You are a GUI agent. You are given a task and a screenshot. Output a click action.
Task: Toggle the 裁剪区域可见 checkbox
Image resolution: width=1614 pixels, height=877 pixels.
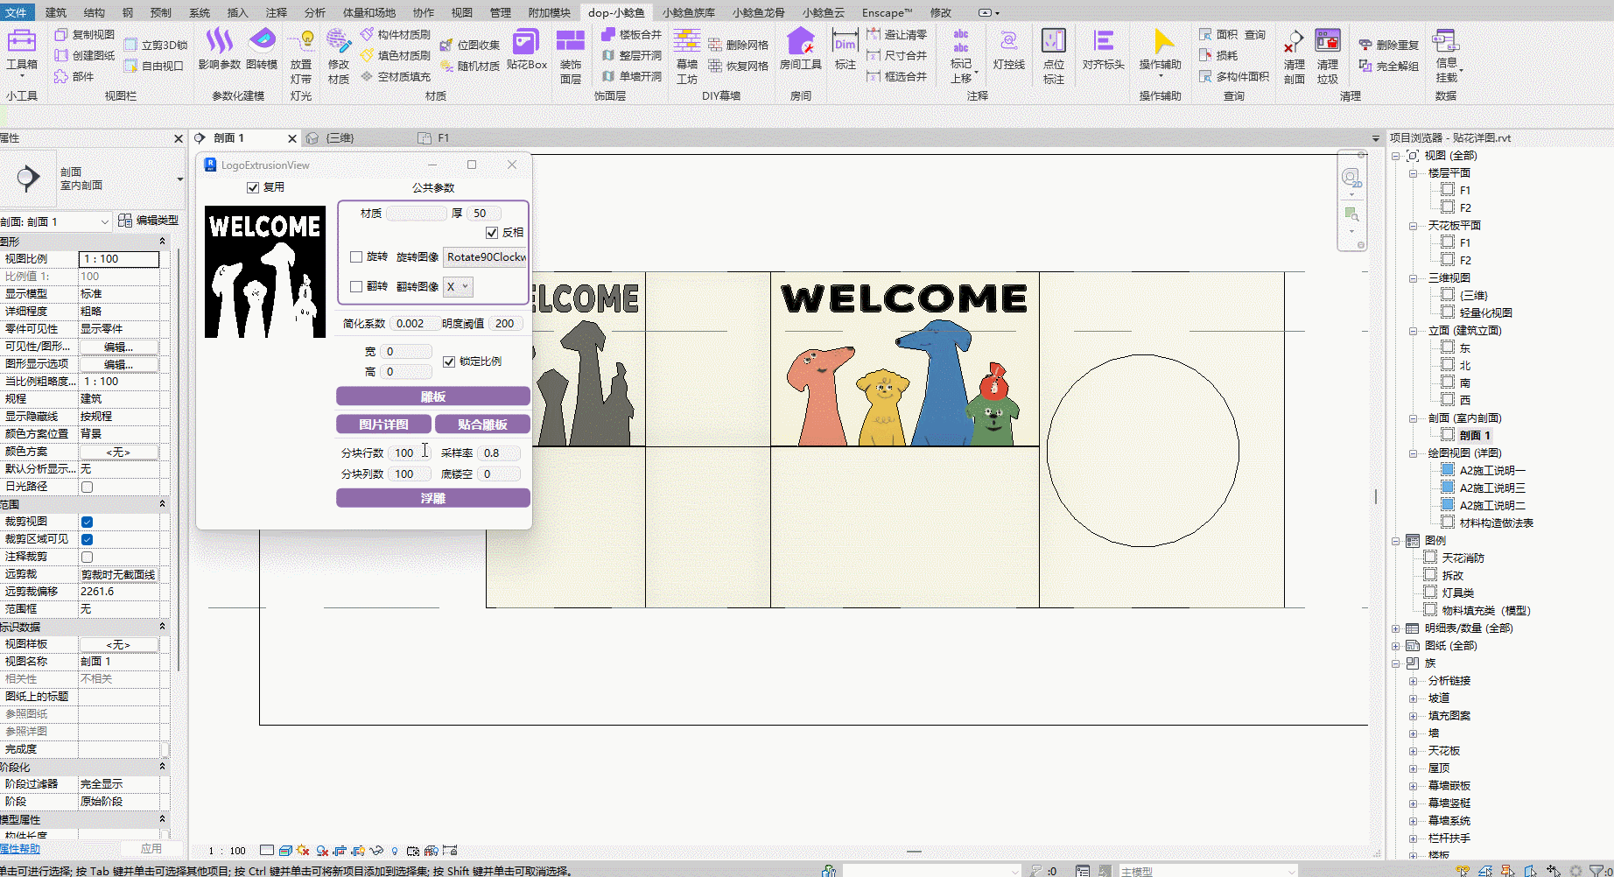(87, 539)
